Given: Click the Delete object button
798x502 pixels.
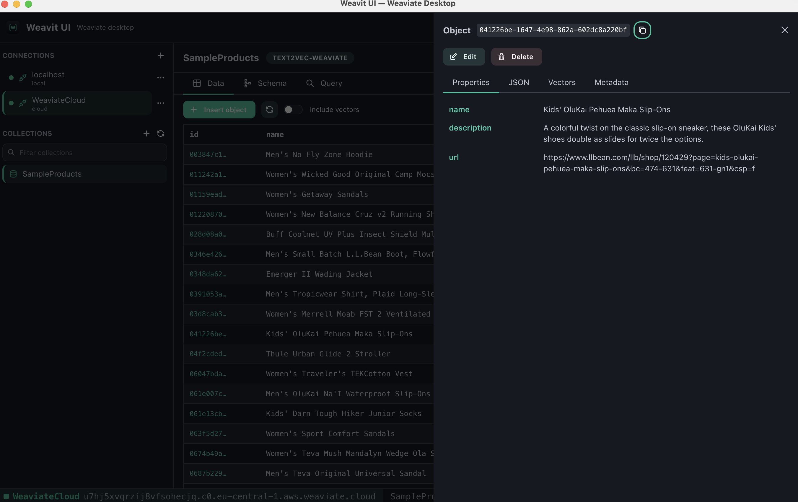Looking at the screenshot, I should 516,57.
